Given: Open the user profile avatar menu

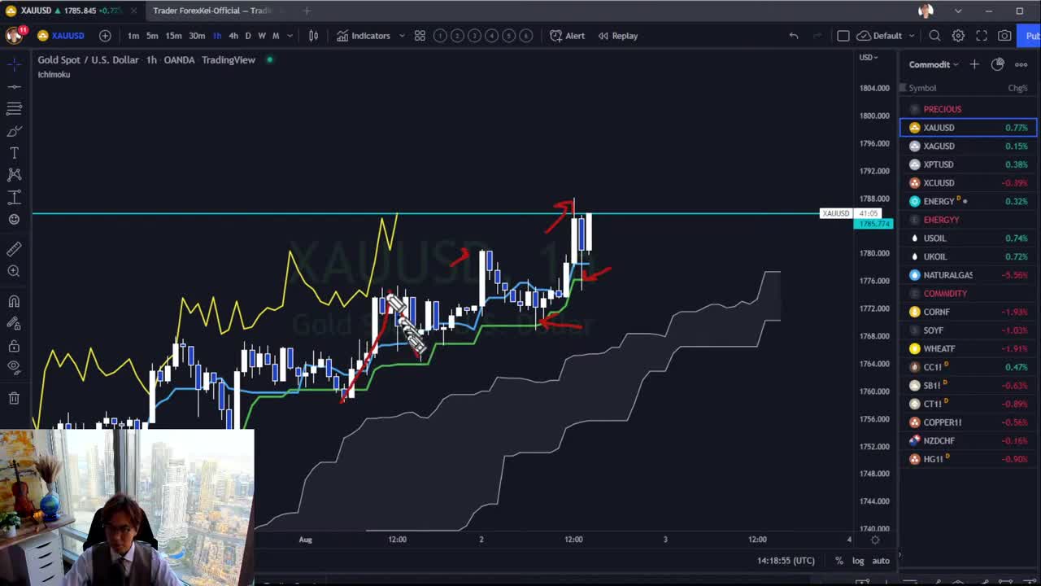Looking at the screenshot, I should pyautogui.click(x=14, y=35).
